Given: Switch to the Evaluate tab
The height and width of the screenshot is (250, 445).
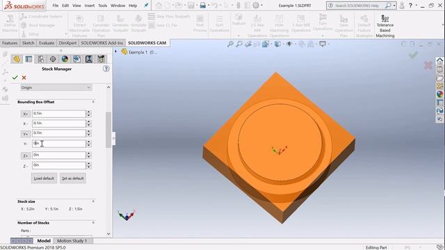Looking at the screenshot, I should tap(47, 43).
